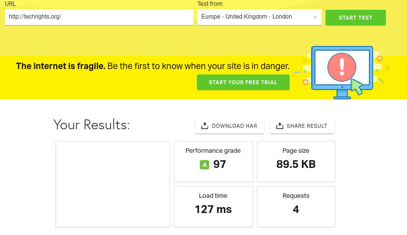Screen dimensions: 407x235
Task: Click the green A grade badge
Action: click(x=204, y=165)
